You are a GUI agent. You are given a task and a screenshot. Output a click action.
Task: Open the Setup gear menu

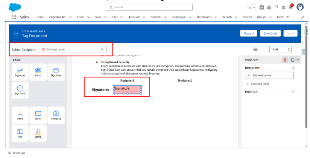pos(284,8)
